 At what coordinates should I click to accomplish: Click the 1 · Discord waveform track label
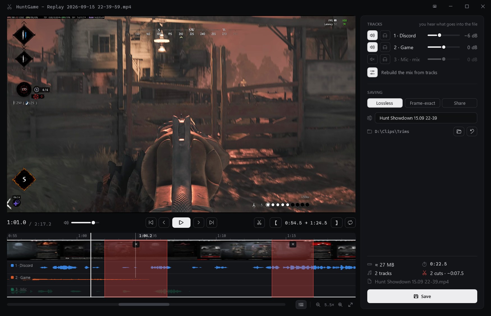[22, 265]
